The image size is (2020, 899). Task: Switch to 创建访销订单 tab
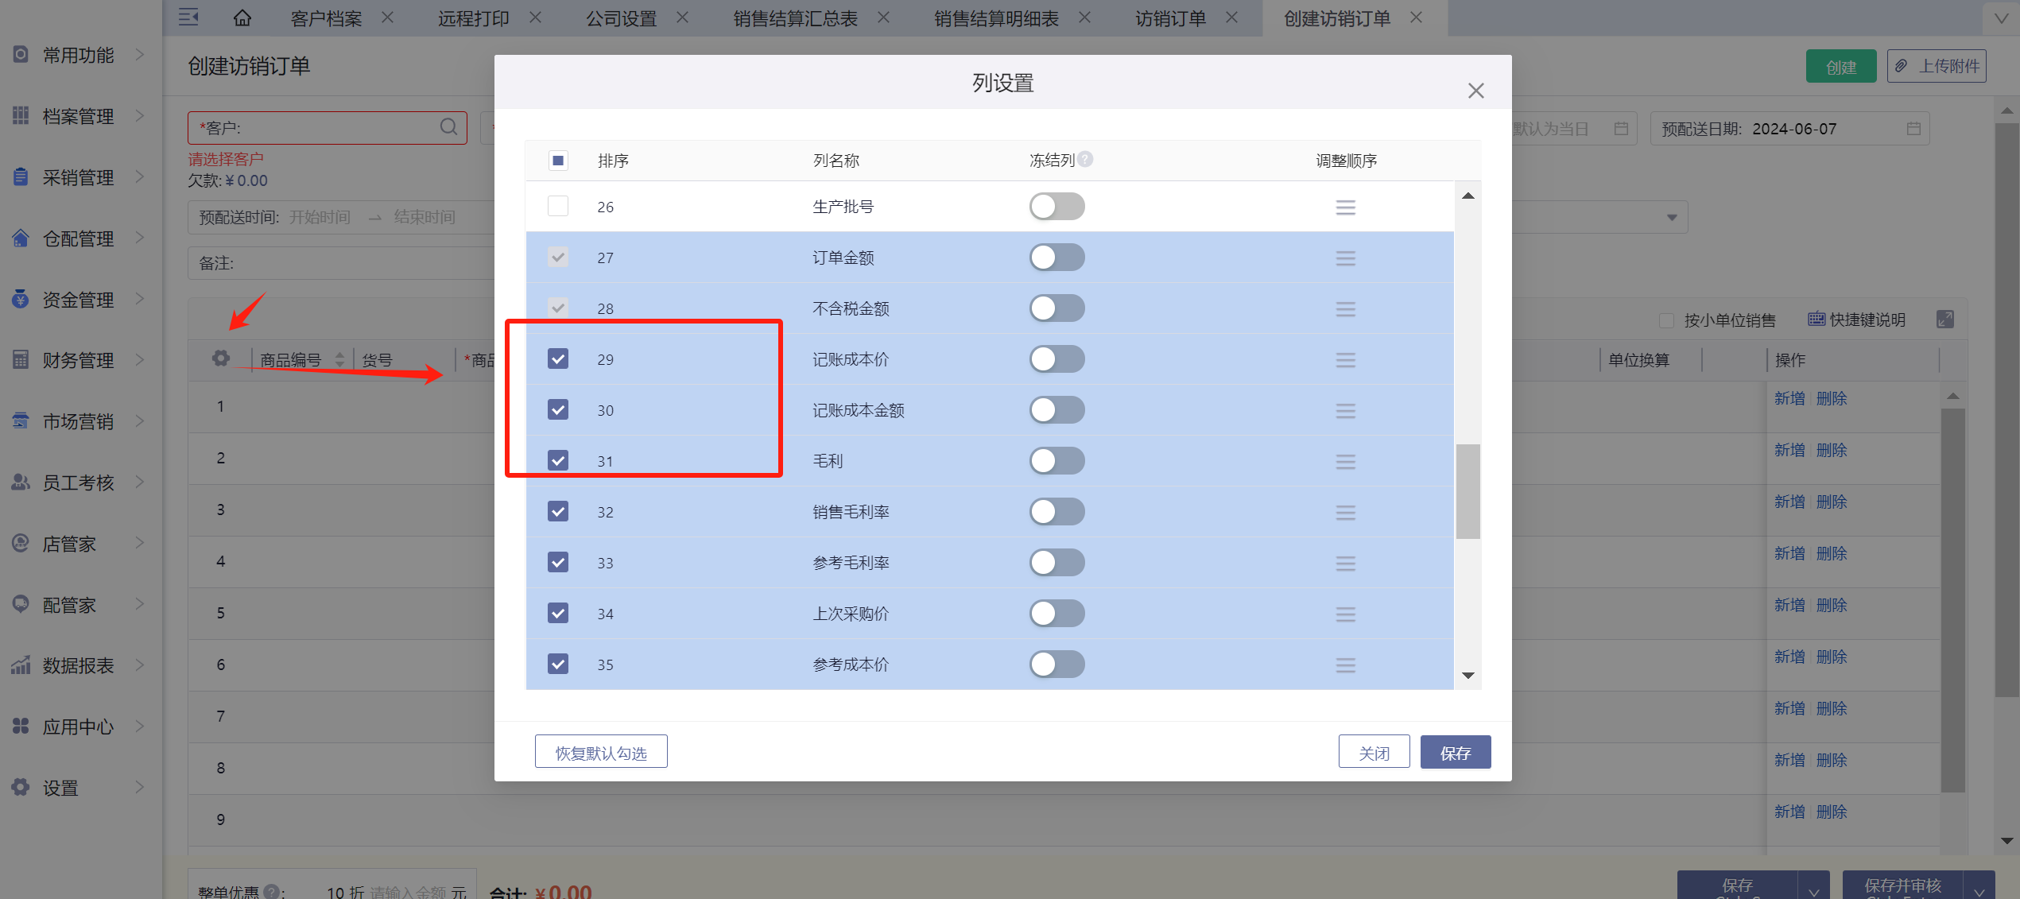coord(1337,18)
